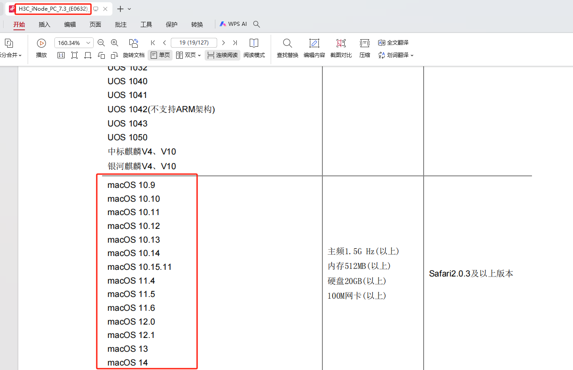This screenshot has height=370, width=573.
Task: Click the search magnifier beside WPS AI
Action: (256, 24)
